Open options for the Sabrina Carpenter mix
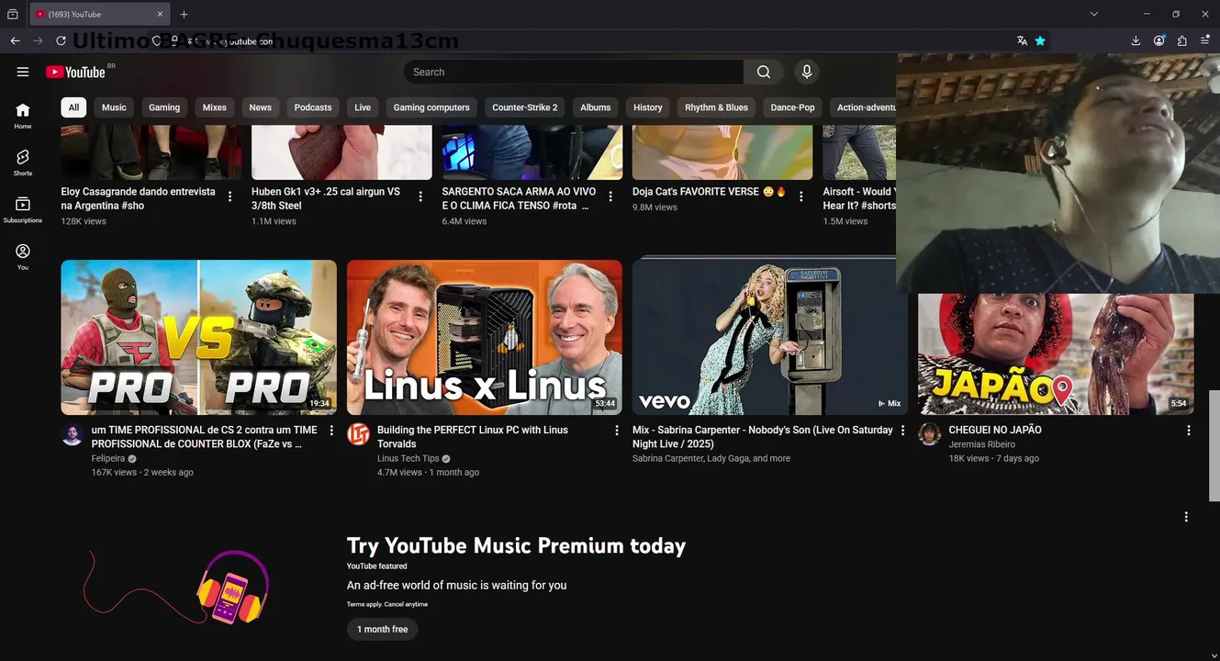The image size is (1220, 661). (x=902, y=430)
